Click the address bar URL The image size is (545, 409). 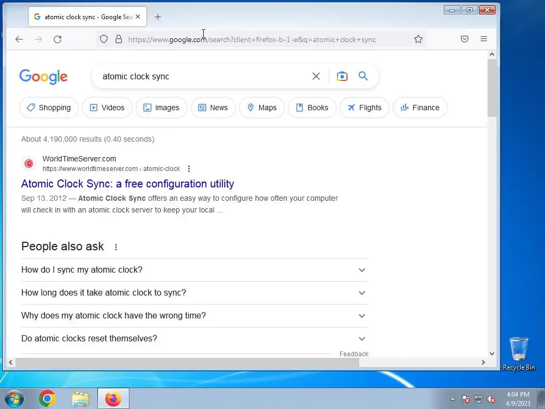(252, 39)
